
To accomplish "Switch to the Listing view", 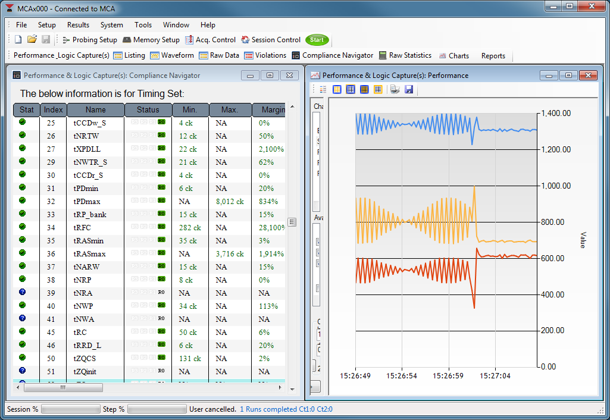I will click(x=129, y=55).
